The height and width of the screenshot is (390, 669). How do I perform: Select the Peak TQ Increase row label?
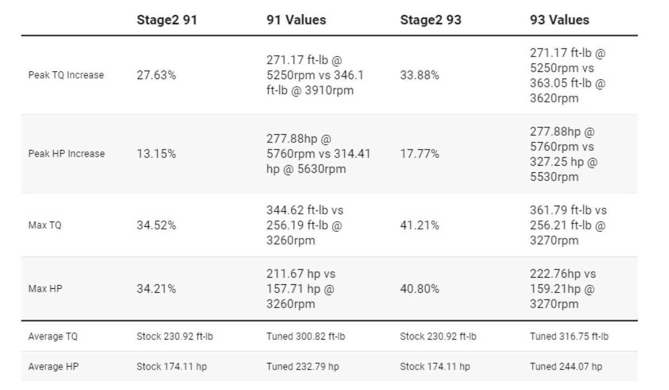66,75
